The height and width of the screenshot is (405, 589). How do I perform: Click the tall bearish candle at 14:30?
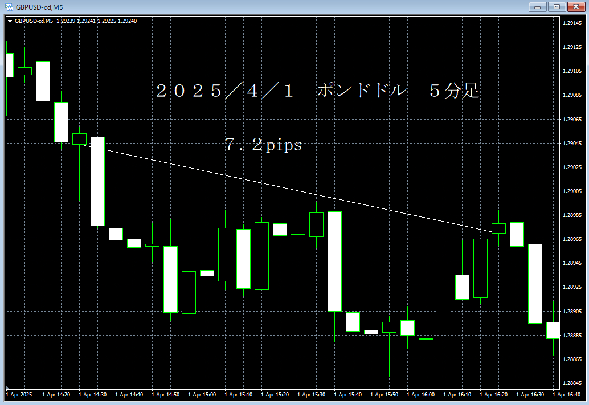point(97,181)
